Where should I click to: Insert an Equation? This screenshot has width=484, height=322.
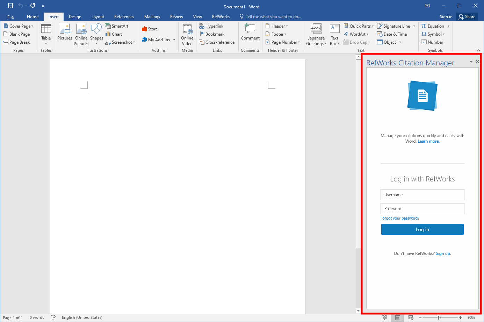(x=433, y=26)
